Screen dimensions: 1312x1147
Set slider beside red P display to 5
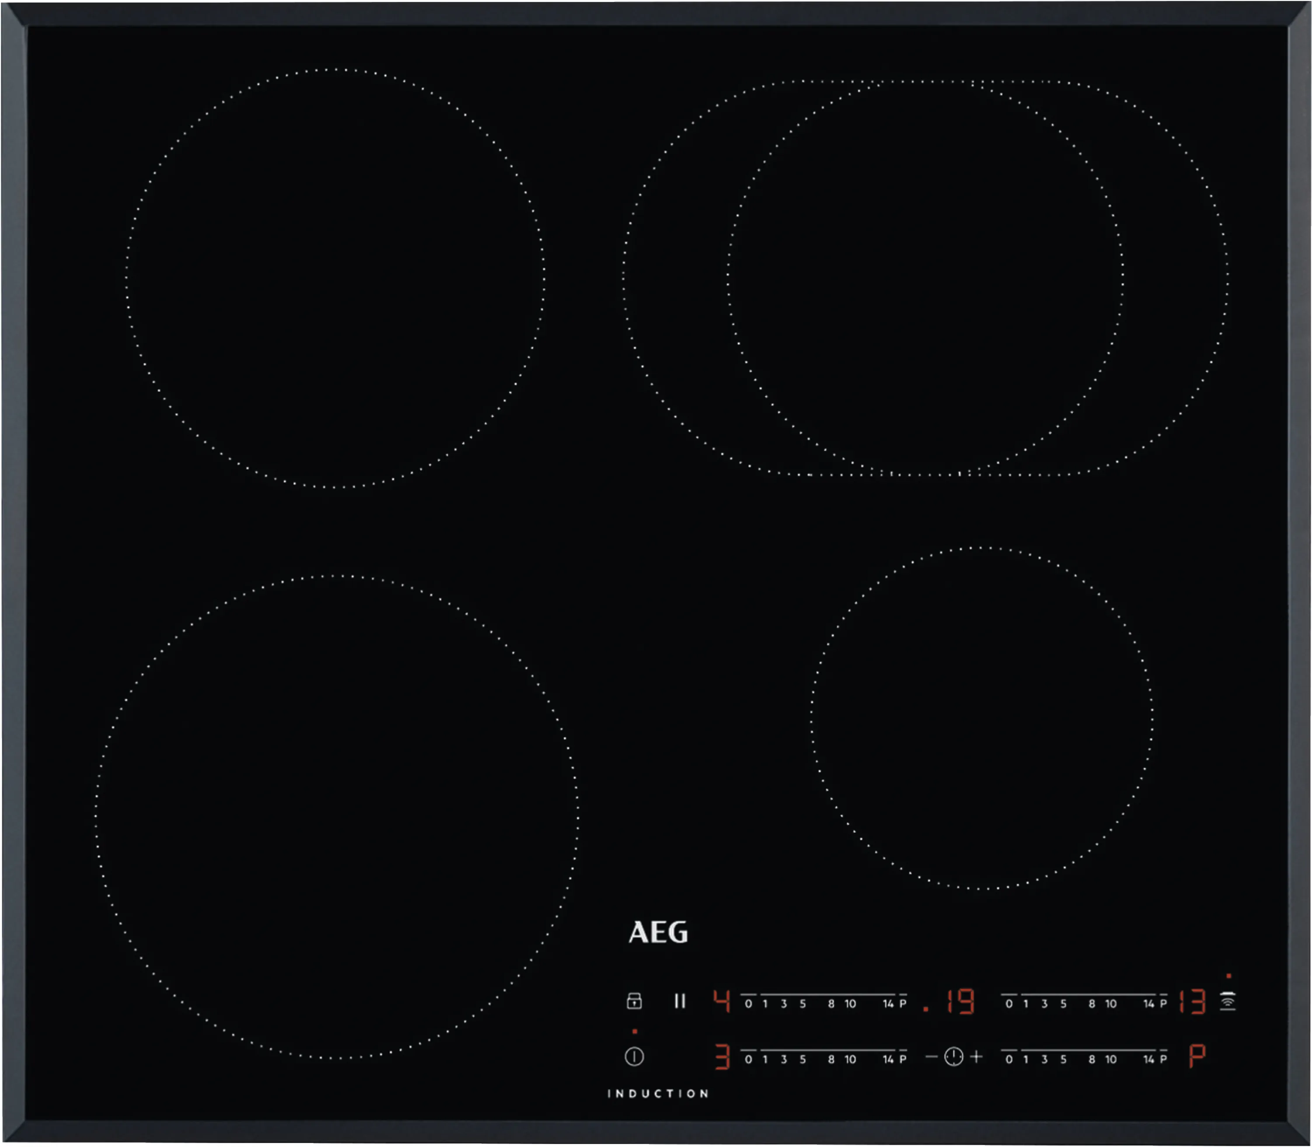pyautogui.click(x=1063, y=1059)
